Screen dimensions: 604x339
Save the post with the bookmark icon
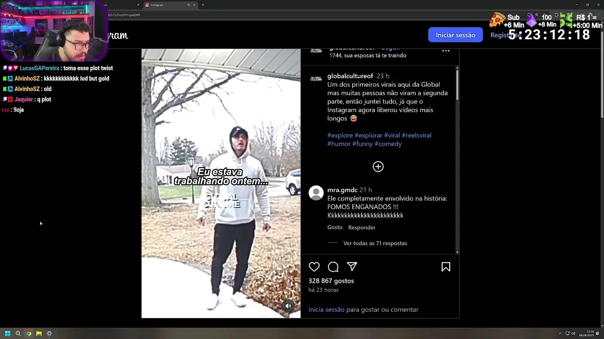(x=446, y=267)
